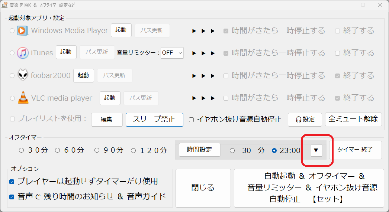Toggle 音声で残り時間のお知らせ checkbox
389x212 pixels.
(x=12, y=197)
